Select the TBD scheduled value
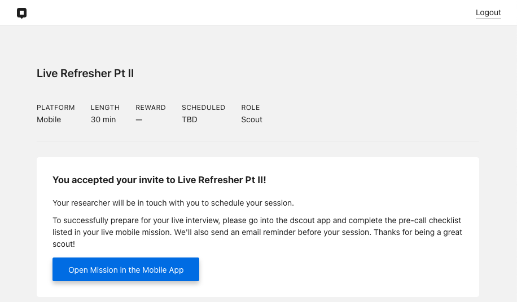Screen dimensions: 517x302 190,119
